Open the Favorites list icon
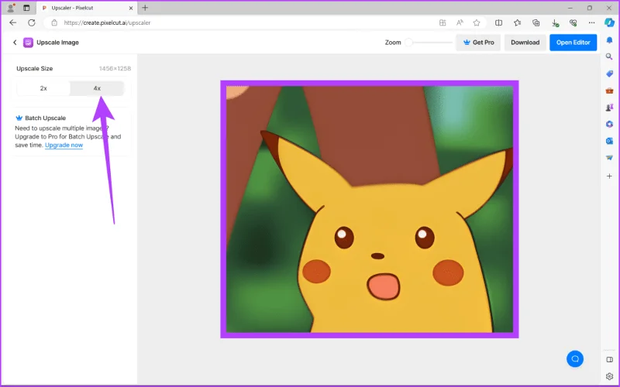This screenshot has width=620, height=387. click(517, 23)
